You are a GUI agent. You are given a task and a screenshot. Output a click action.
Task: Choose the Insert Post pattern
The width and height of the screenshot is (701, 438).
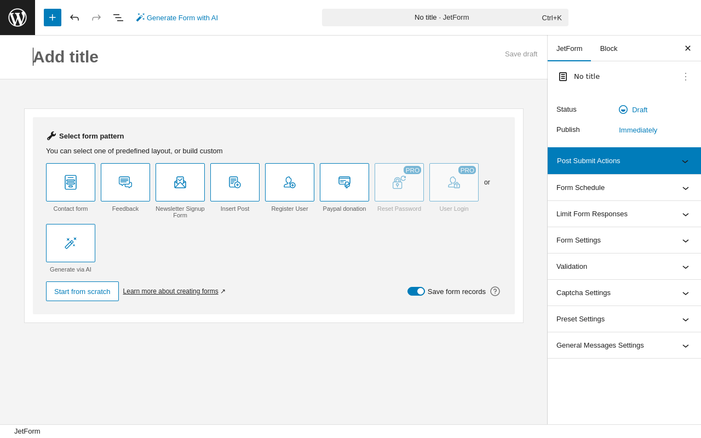235,182
